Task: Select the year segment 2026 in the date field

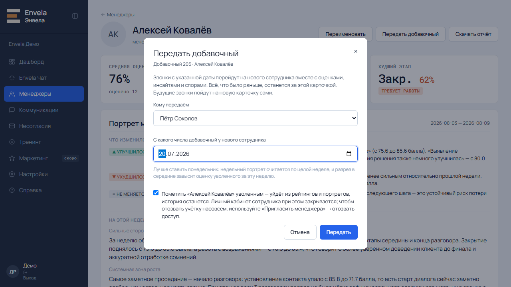Action: click(182, 154)
